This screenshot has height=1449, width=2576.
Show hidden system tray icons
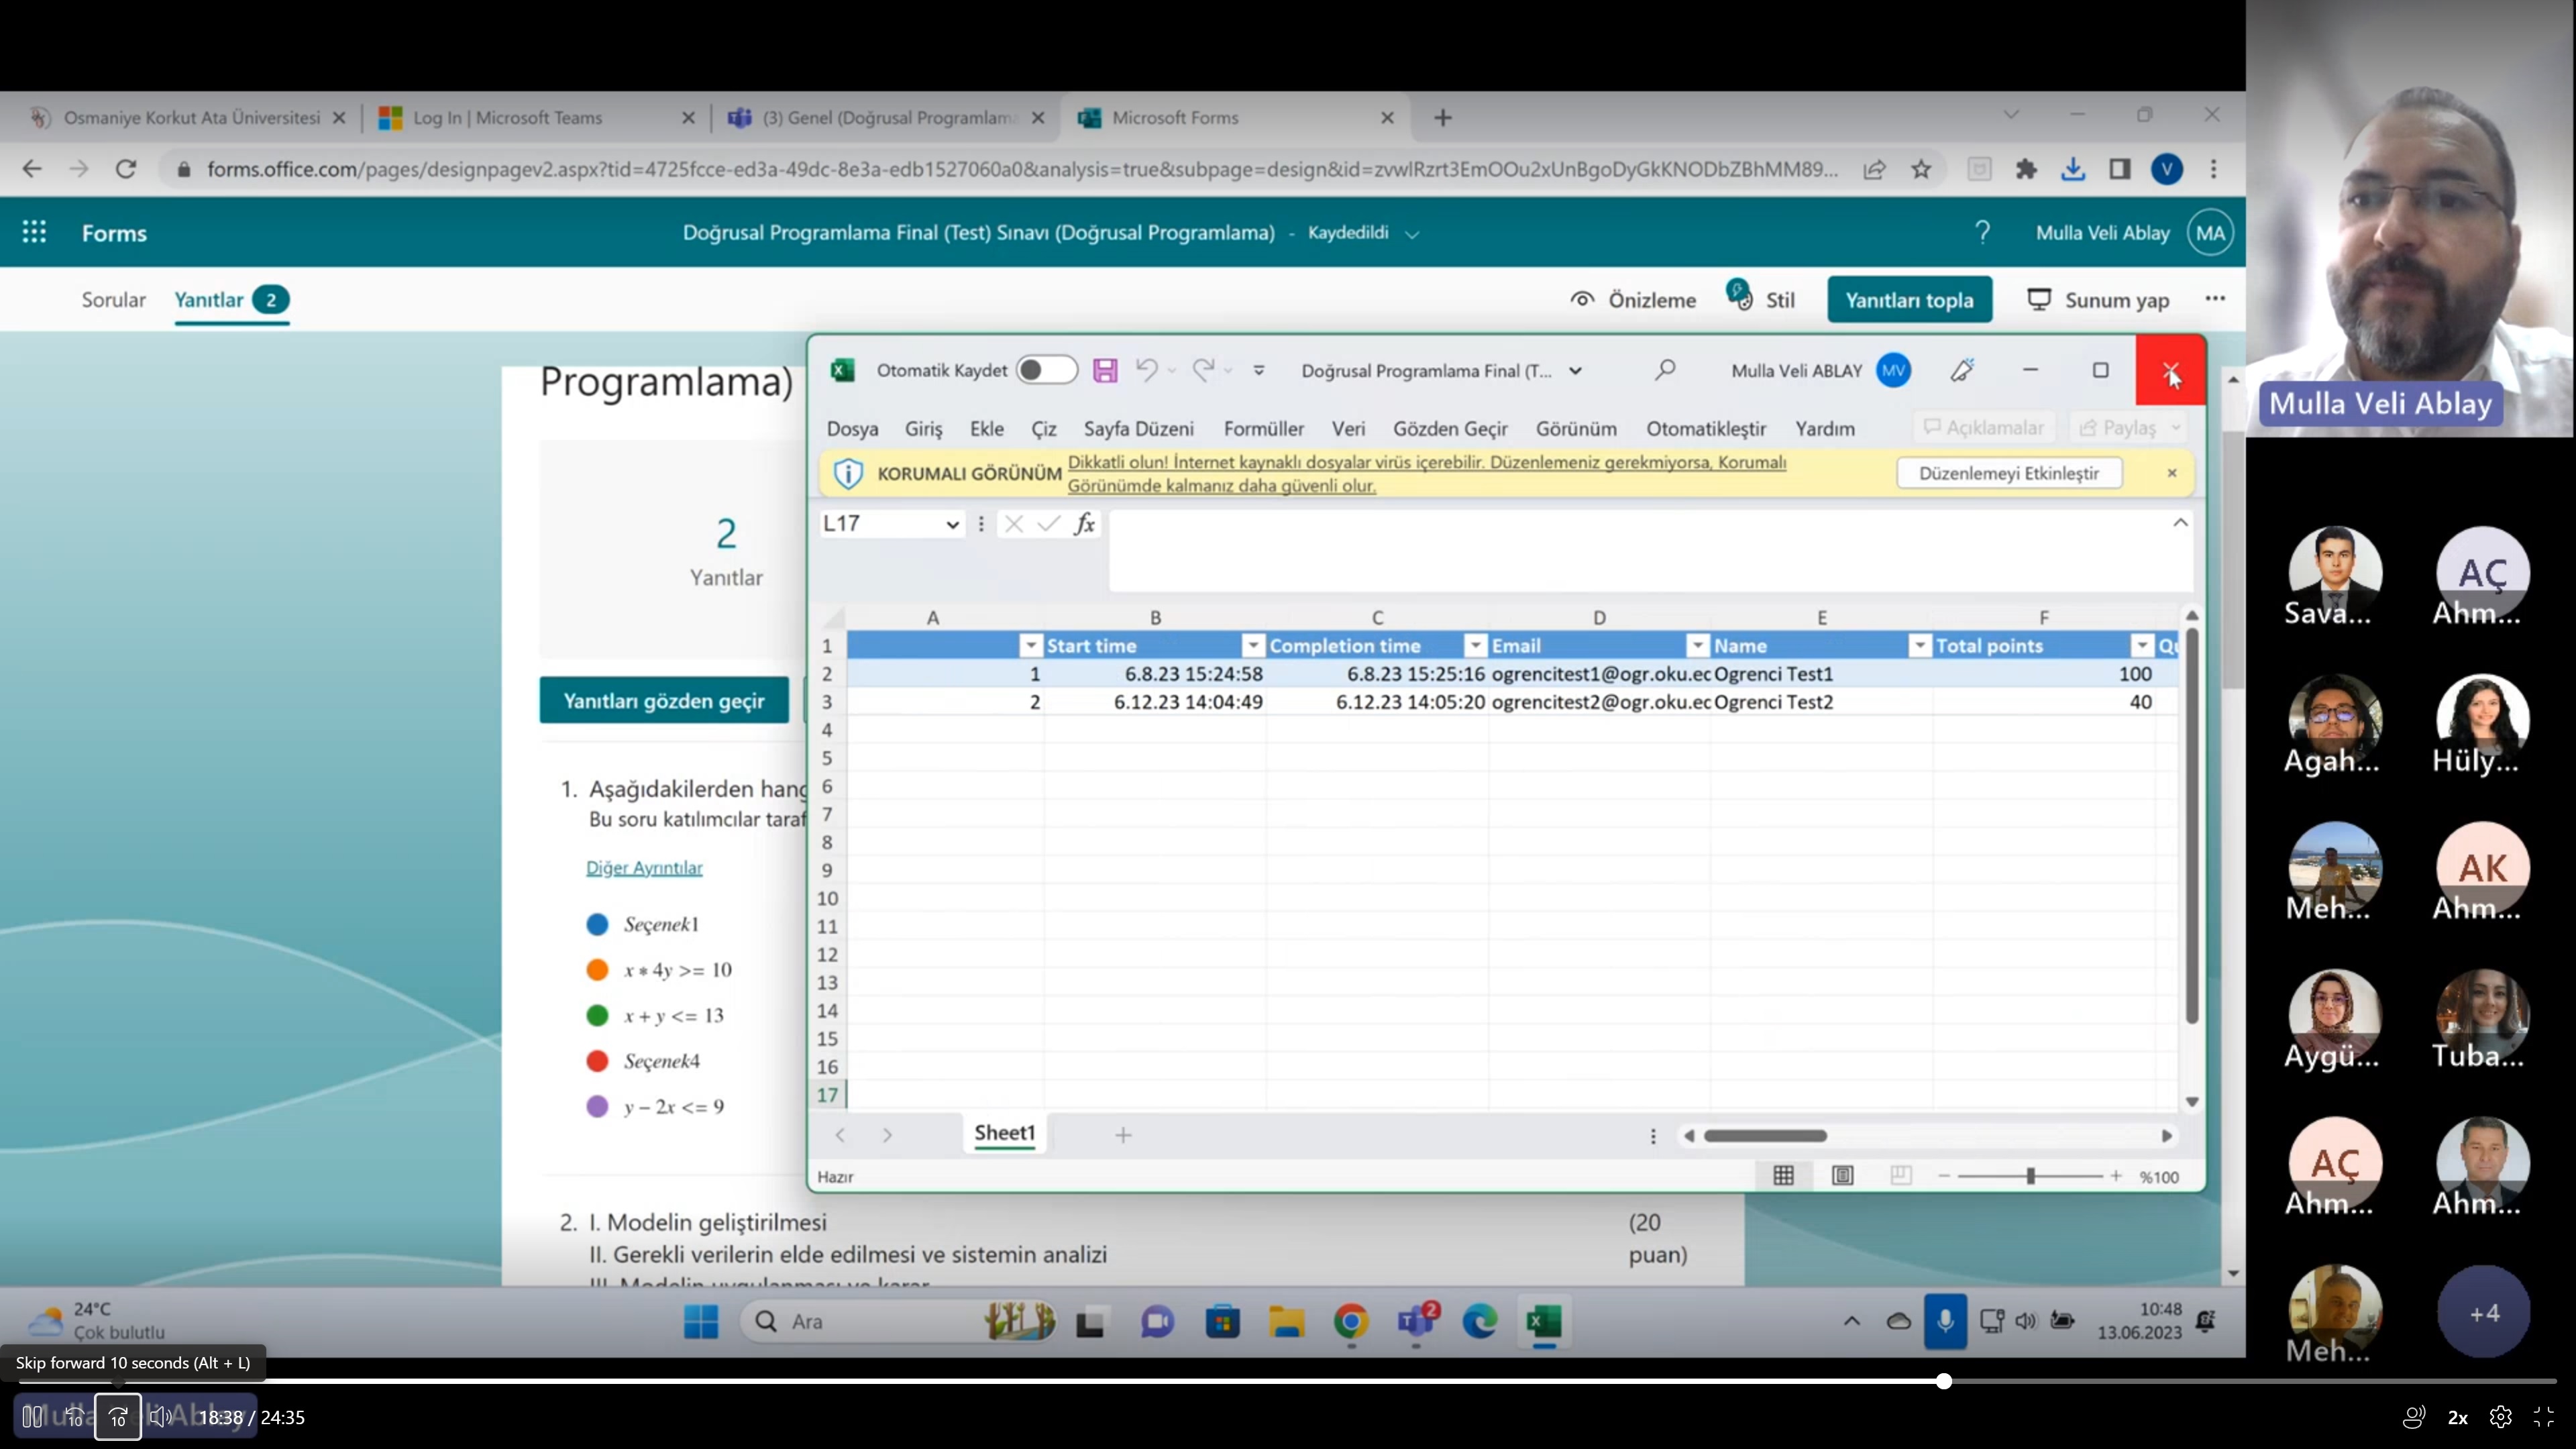point(1852,1321)
